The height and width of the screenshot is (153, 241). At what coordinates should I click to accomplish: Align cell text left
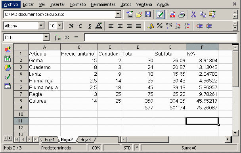(x=111, y=26)
